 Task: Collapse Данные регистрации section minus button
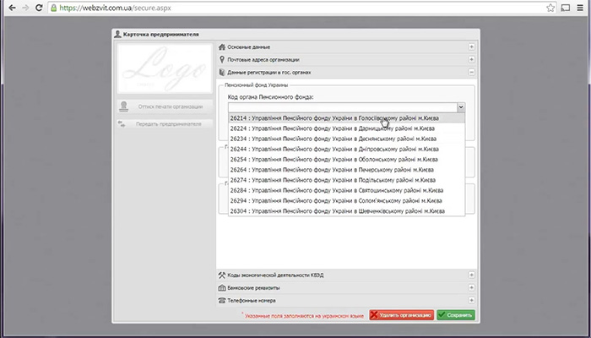coord(471,72)
